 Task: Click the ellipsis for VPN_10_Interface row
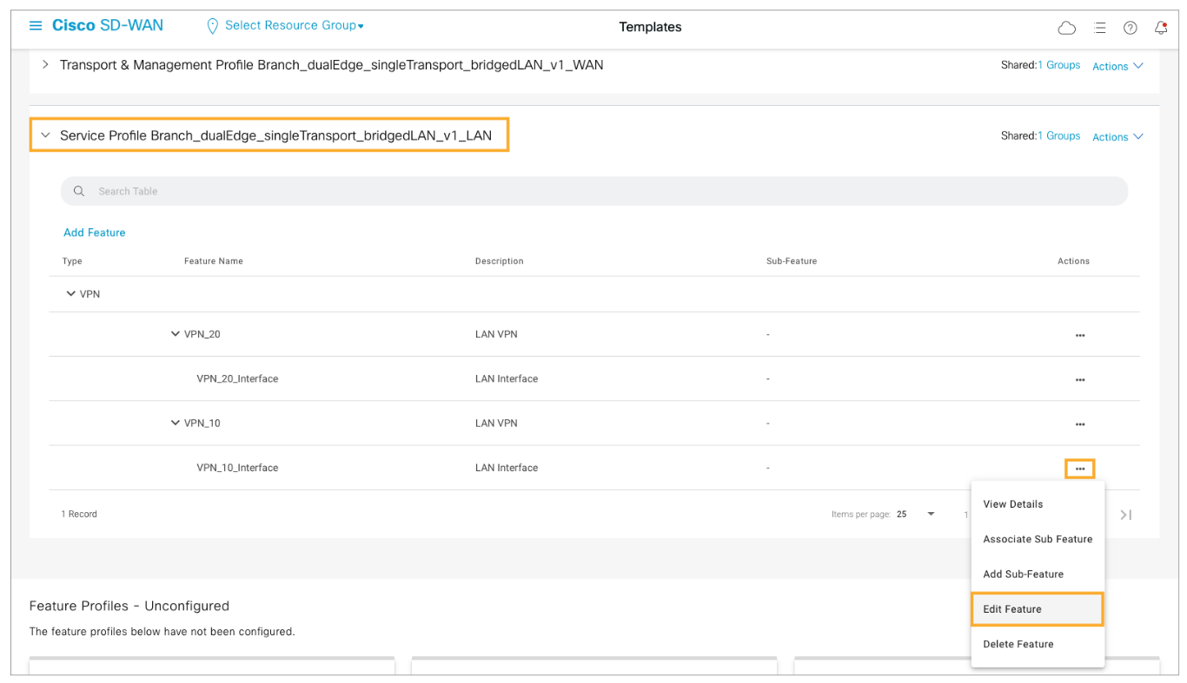[x=1079, y=469]
